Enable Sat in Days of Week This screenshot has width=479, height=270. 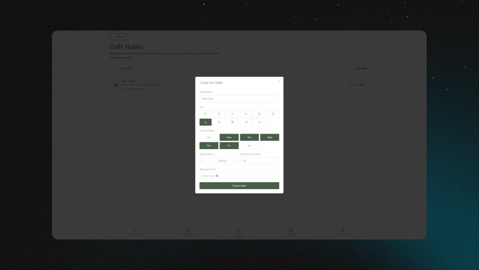(x=249, y=146)
